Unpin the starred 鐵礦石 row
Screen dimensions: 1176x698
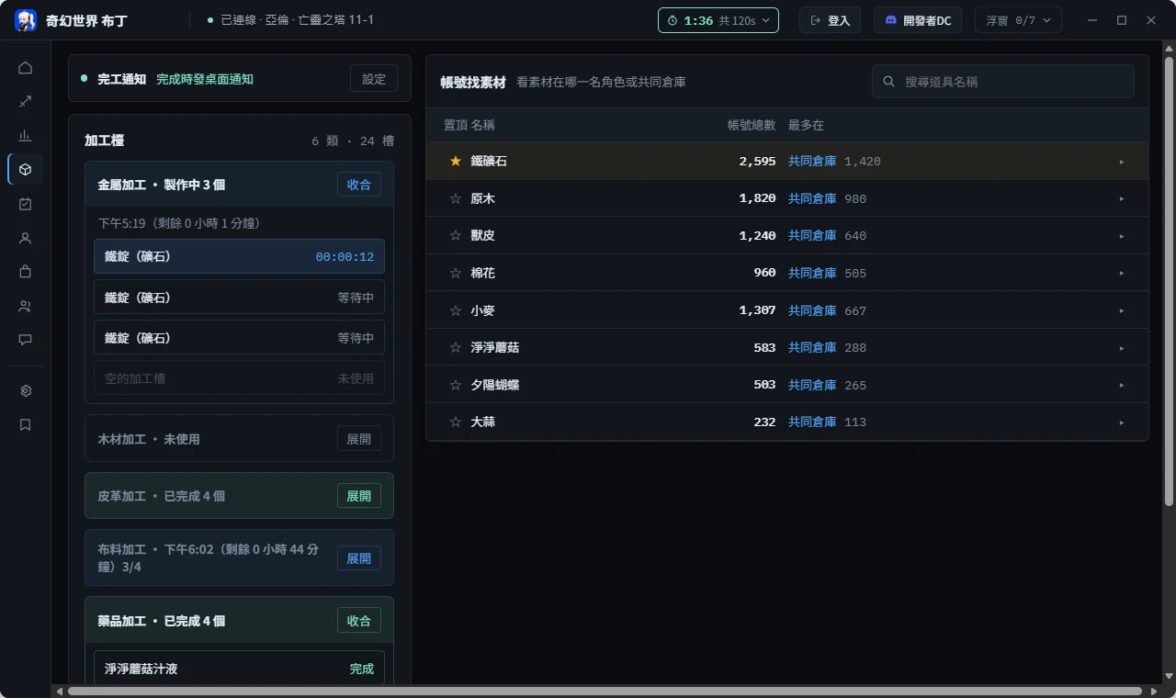[455, 162]
